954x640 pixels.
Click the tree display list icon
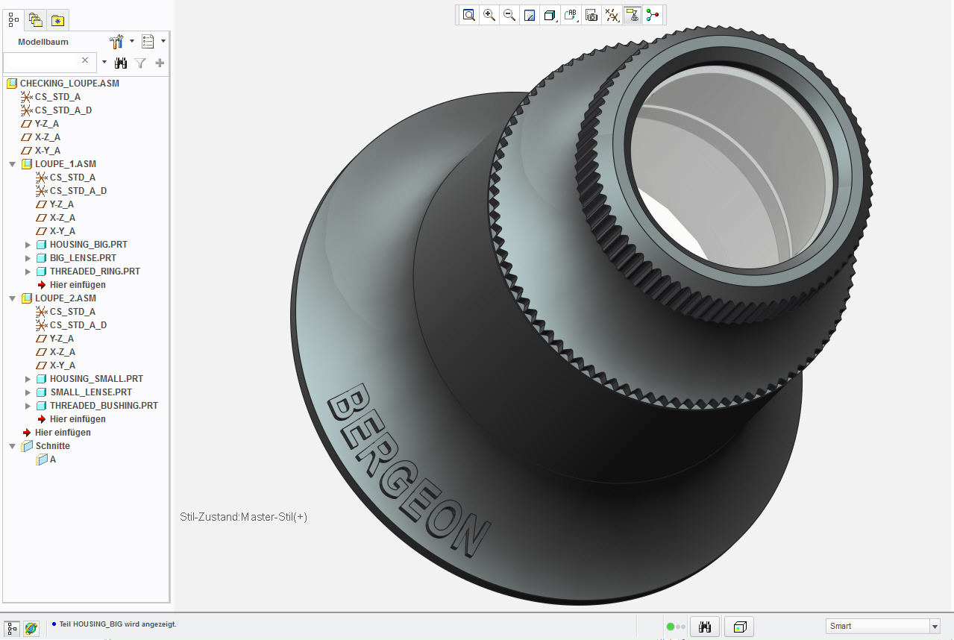click(148, 42)
